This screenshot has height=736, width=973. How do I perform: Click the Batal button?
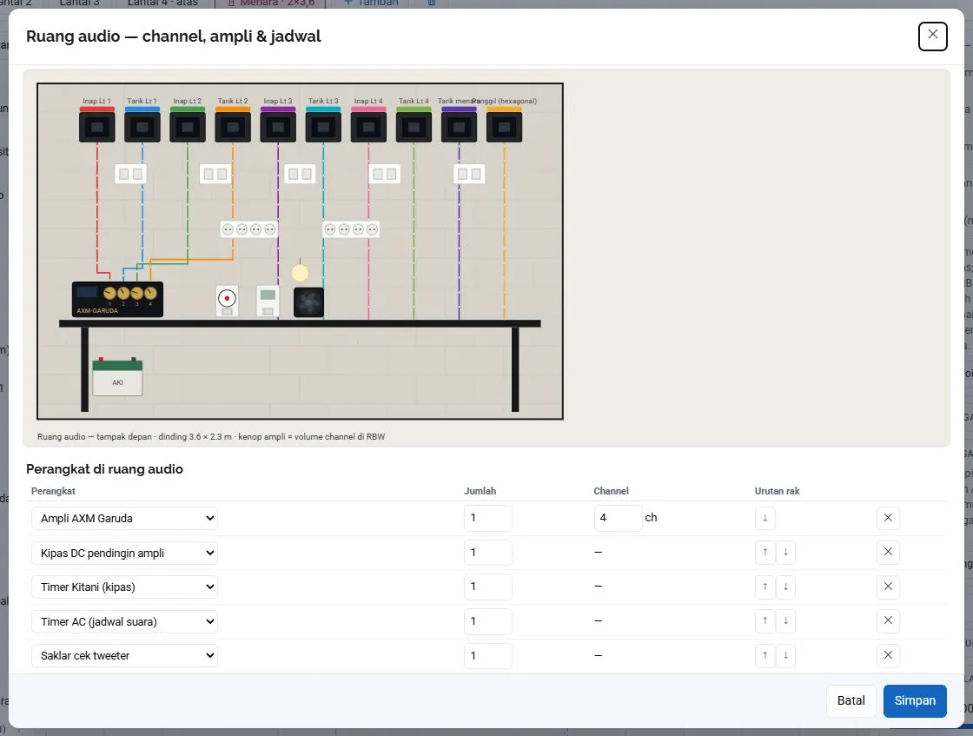851,700
